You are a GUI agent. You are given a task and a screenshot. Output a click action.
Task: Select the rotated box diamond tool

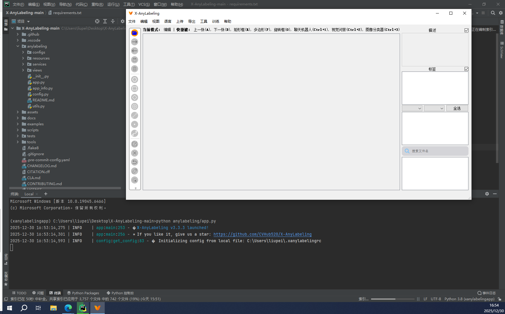point(135,97)
